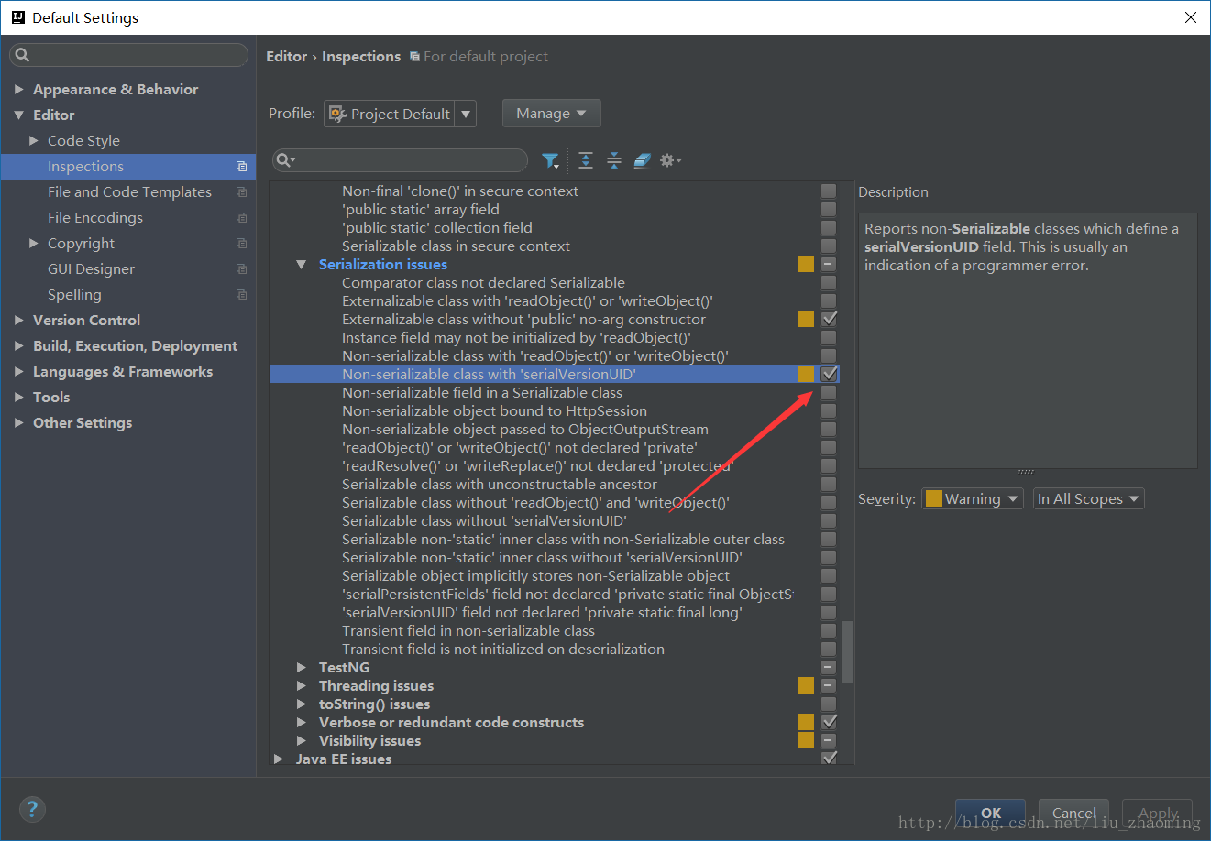Uncheck 'Non-serializable class with serialVersionUID' checkbox
The image size is (1211, 841).
click(829, 374)
